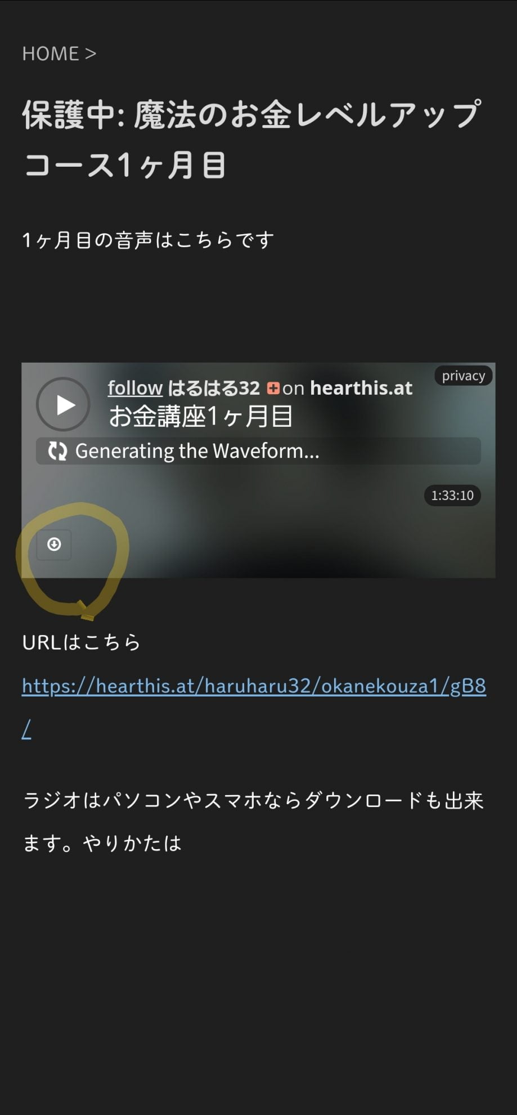This screenshot has height=1115, width=517.
Task: Click the hearthis.at site name in player
Action: click(x=361, y=388)
